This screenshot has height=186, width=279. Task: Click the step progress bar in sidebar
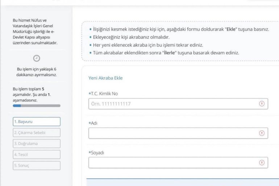pyautogui.click(x=36, y=106)
